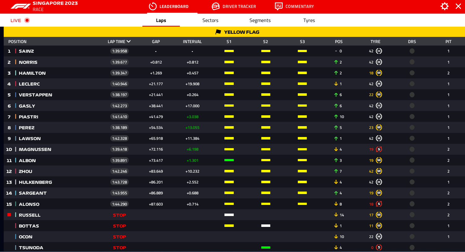The width and height of the screenshot is (465, 252).
Task: Select the Sectors sub-tab
Action: 210,20
